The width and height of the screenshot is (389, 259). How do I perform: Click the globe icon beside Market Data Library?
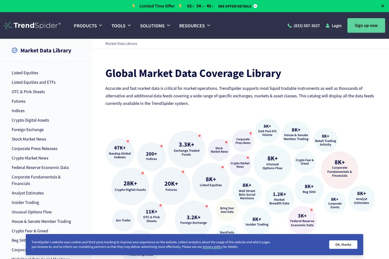point(14,50)
